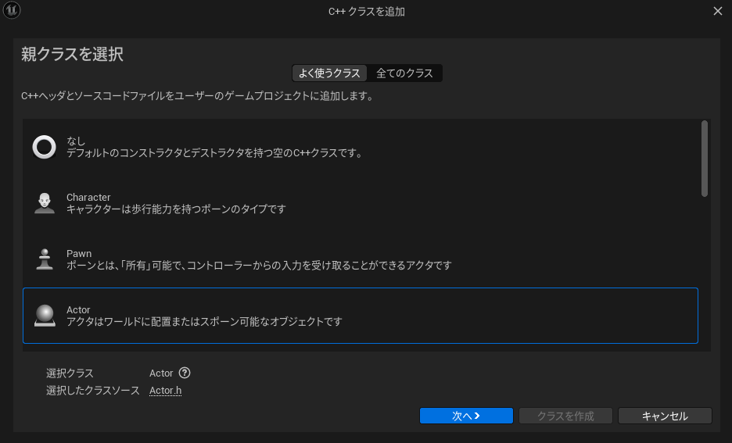This screenshot has width=732, height=443.
Task: Select the Character parent class row
Action: pos(361,203)
